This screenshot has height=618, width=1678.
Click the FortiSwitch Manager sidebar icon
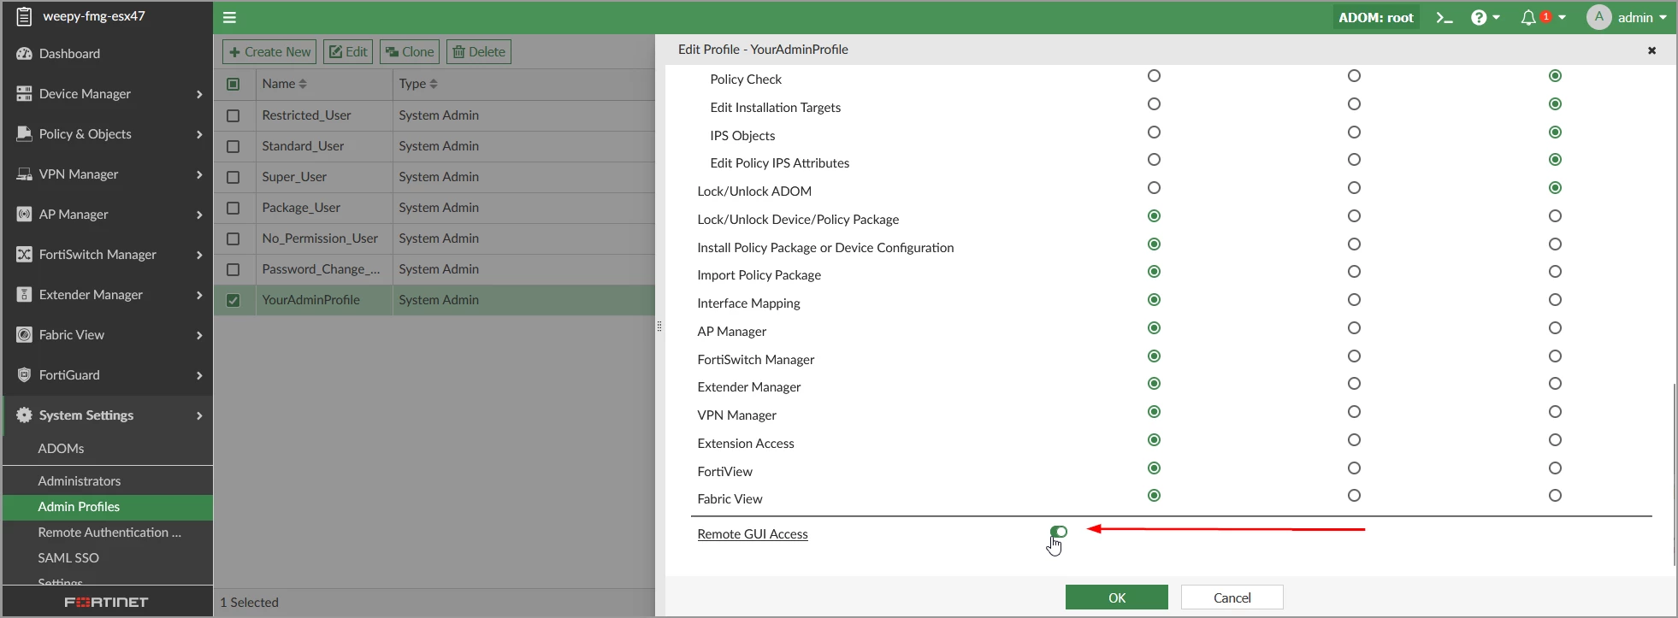point(24,254)
